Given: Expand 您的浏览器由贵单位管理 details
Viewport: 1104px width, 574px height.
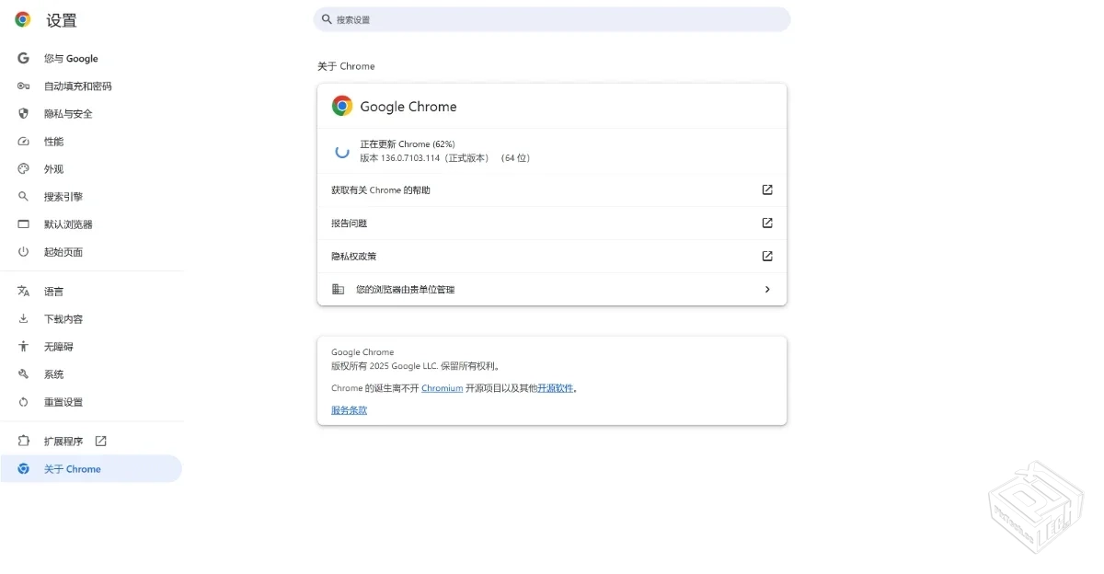Looking at the screenshot, I should [x=766, y=289].
